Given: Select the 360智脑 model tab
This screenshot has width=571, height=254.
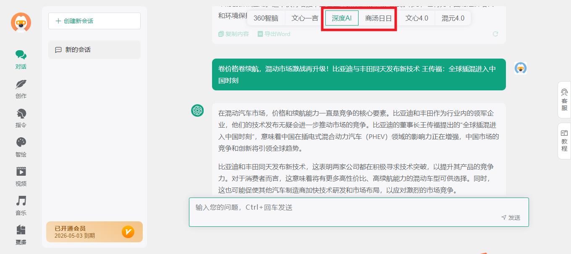Looking at the screenshot, I should click(266, 18).
